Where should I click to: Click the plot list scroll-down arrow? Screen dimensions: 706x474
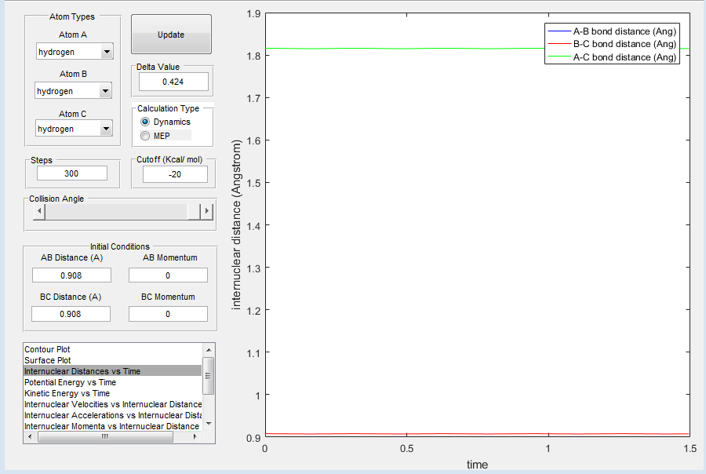coord(209,424)
